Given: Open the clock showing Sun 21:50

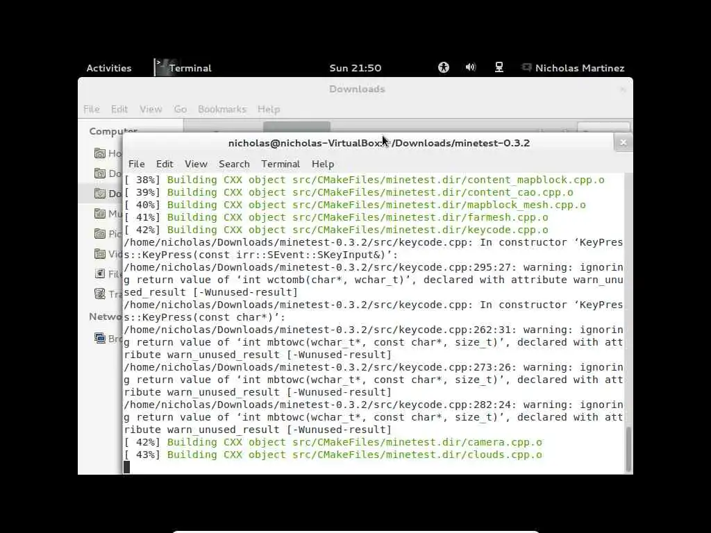Looking at the screenshot, I should pyautogui.click(x=355, y=68).
